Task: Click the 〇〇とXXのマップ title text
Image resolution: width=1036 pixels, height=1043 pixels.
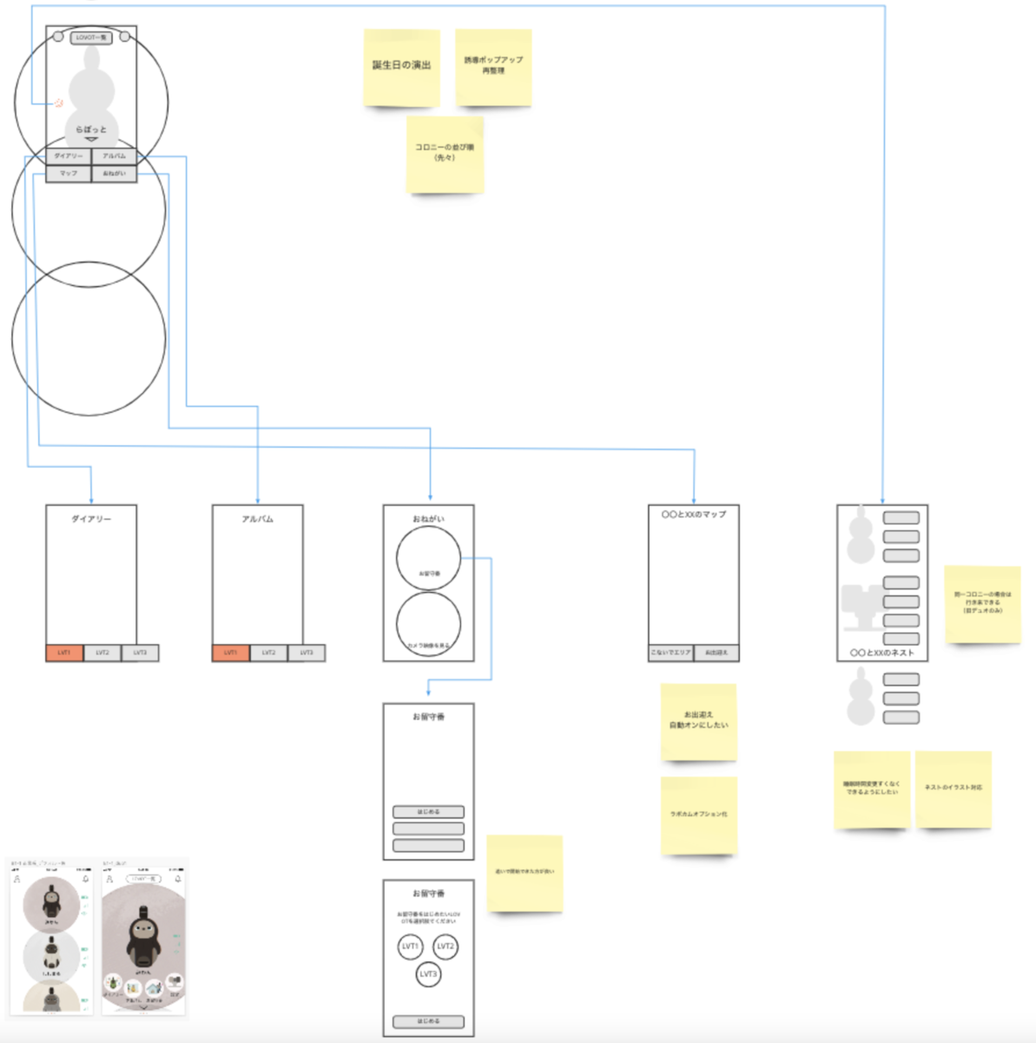Action: [694, 515]
